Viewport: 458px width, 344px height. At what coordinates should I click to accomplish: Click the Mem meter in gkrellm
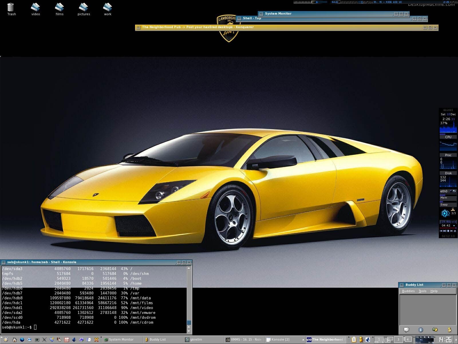tap(448, 198)
